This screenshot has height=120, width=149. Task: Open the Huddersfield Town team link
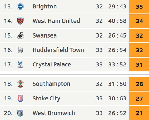pyautogui.click(x=58, y=50)
